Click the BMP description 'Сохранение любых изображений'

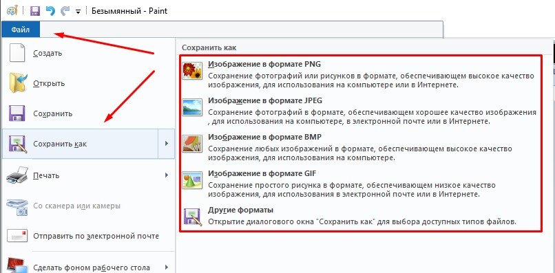click(x=359, y=153)
